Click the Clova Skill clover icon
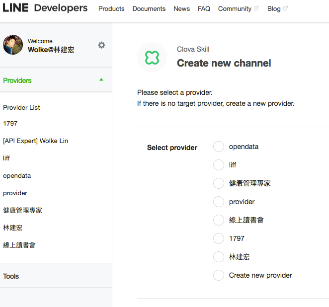The width and height of the screenshot is (329, 307). (152, 57)
